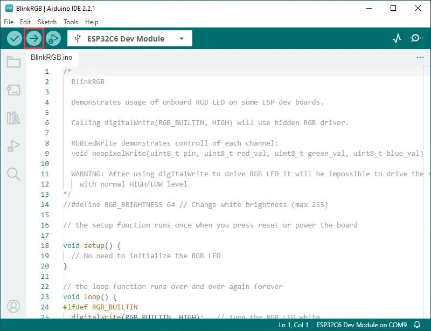The width and height of the screenshot is (431, 331).
Task: Open the Debug sidebar panel
Action: point(13,146)
